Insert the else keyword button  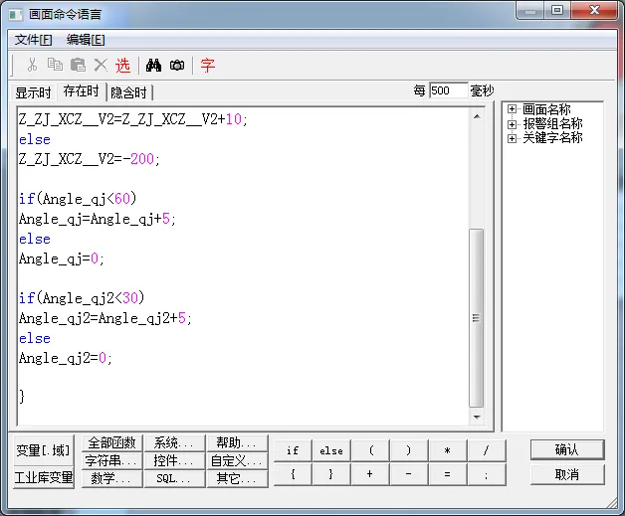331,450
